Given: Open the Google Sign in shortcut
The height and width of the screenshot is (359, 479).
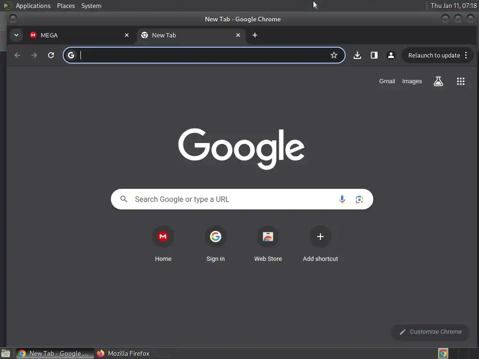Looking at the screenshot, I should click(x=215, y=244).
